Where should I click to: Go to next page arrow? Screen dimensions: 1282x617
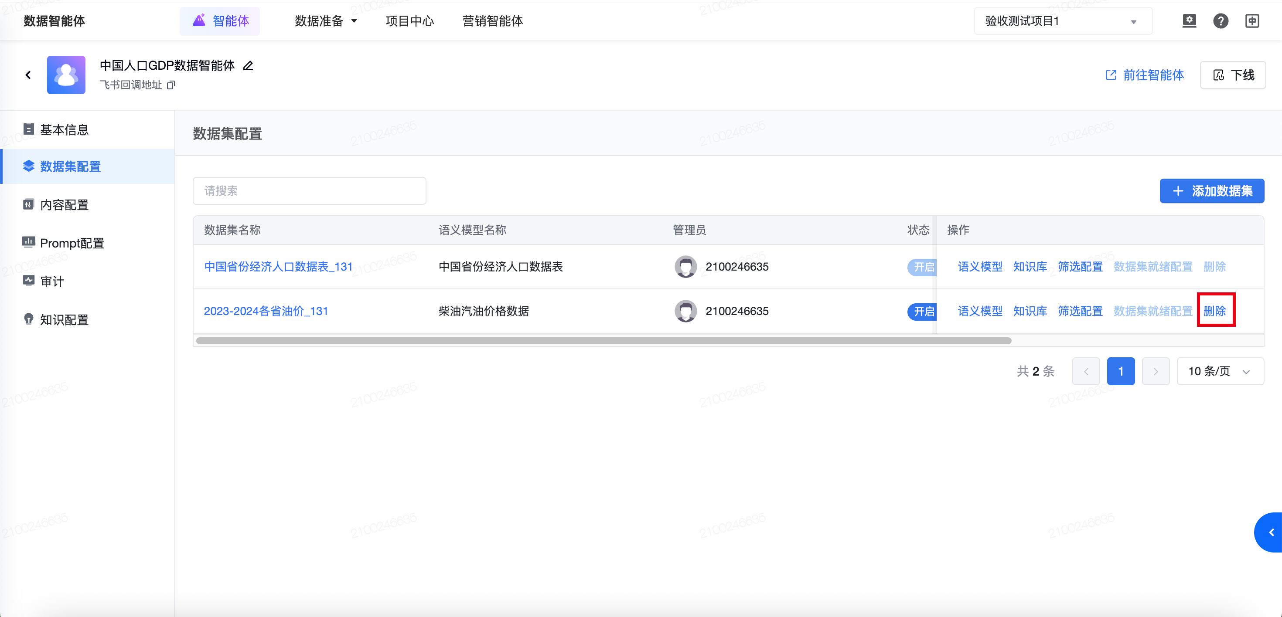pos(1156,371)
